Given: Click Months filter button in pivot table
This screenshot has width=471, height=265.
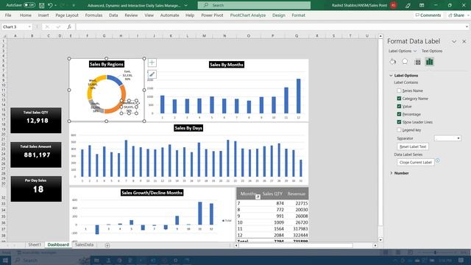Looking at the screenshot, I should [x=258, y=197].
